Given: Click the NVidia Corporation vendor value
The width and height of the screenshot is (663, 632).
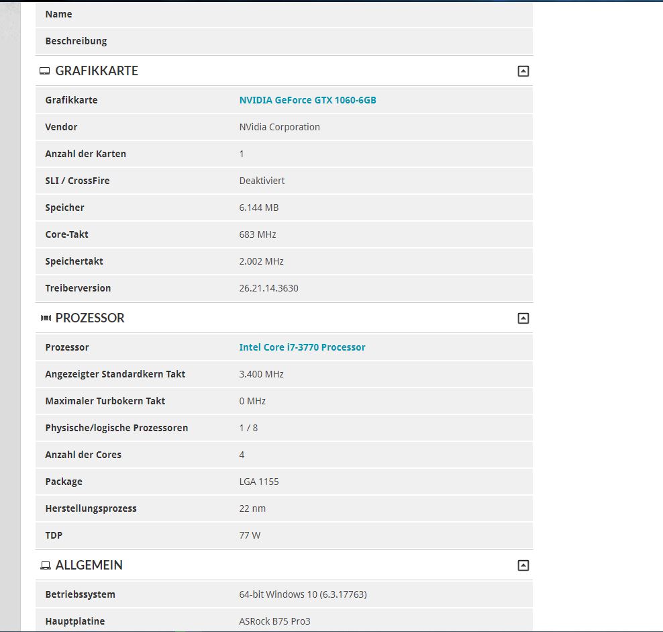Looking at the screenshot, I should click(279, 127).
